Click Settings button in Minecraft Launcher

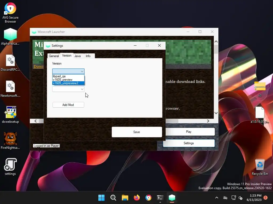(189, 143)
